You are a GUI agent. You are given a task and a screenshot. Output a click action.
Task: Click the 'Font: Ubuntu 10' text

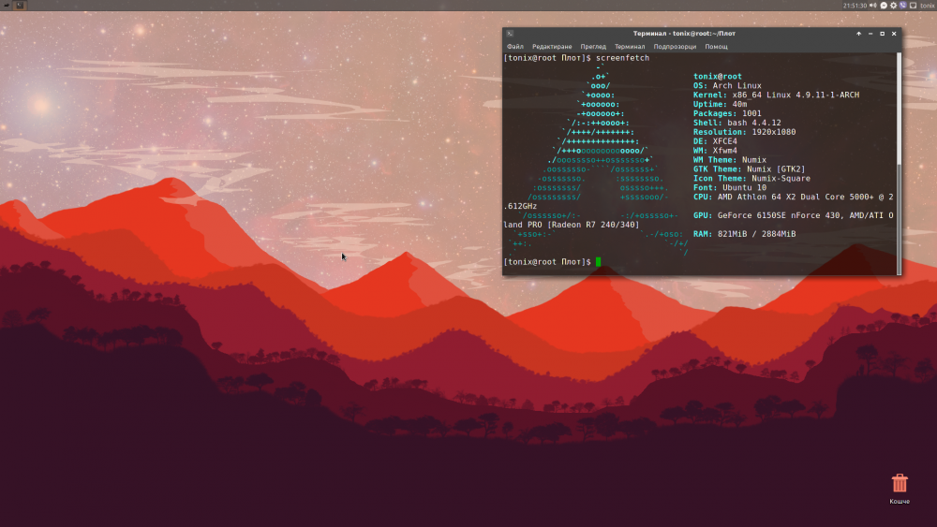(730, 187)
